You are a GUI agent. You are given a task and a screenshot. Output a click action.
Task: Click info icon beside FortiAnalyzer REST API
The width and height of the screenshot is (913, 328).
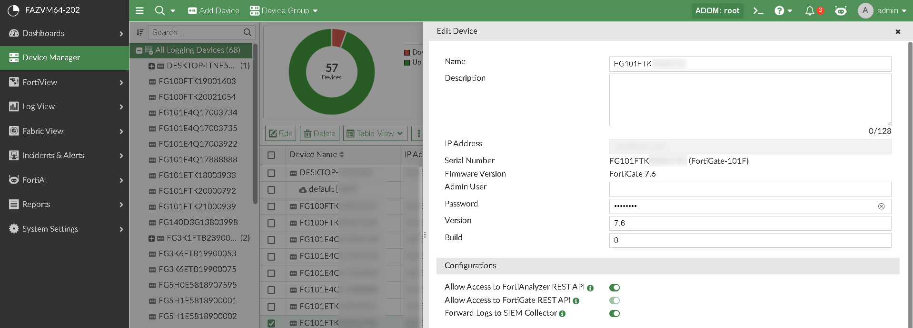click(590, 288)
